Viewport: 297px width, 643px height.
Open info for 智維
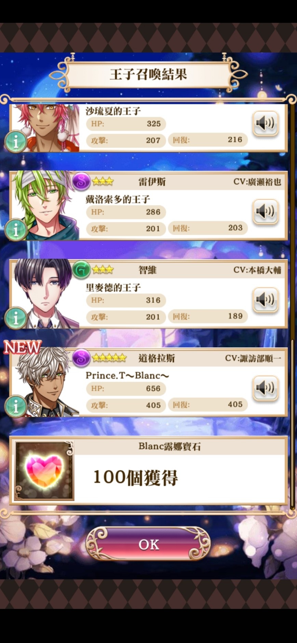click(16, 318)
